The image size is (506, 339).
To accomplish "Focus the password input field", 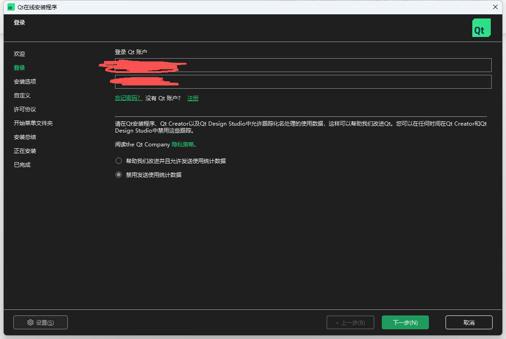I will coord(303,82).
